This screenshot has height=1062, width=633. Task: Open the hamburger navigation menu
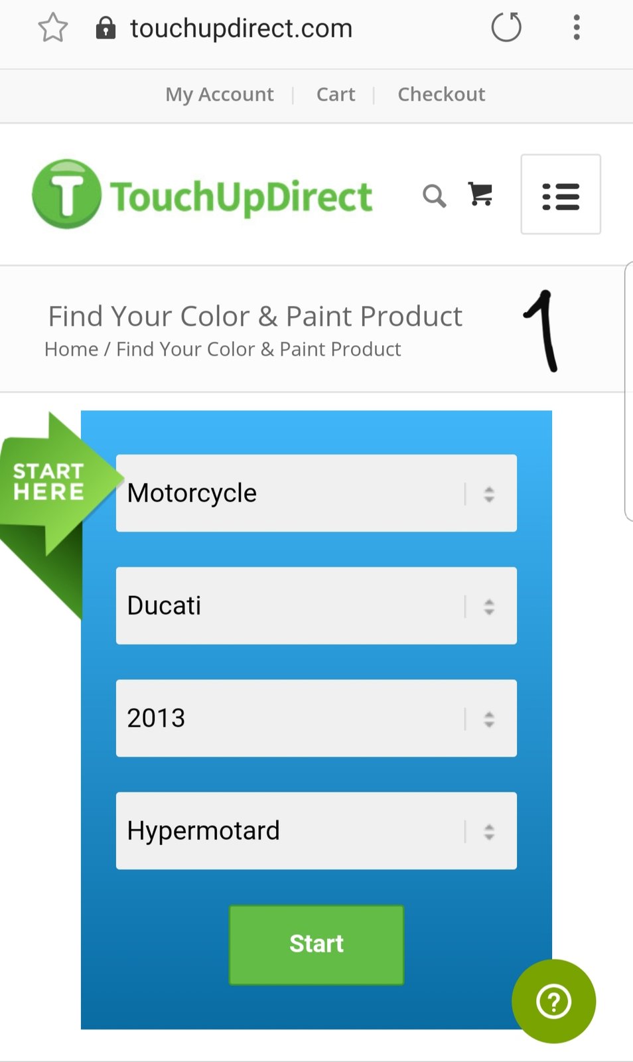561,194
